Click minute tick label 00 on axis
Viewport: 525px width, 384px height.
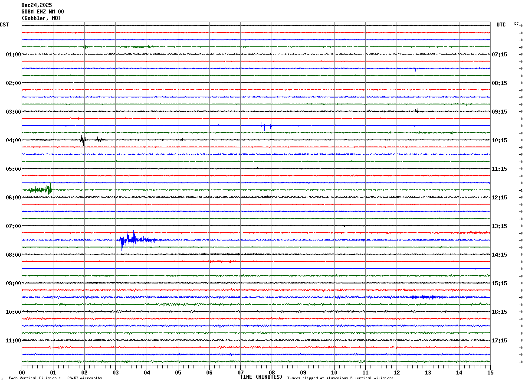tap(22, 372)
